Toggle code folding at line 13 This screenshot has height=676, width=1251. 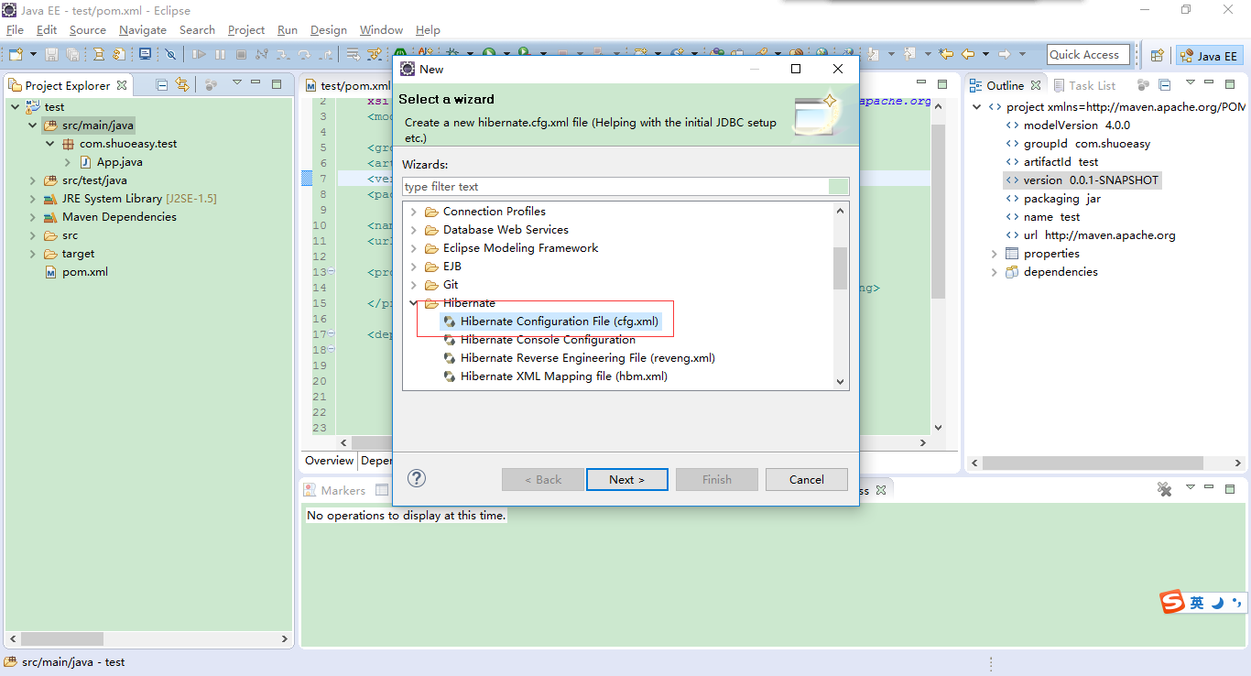coord(332,272)
